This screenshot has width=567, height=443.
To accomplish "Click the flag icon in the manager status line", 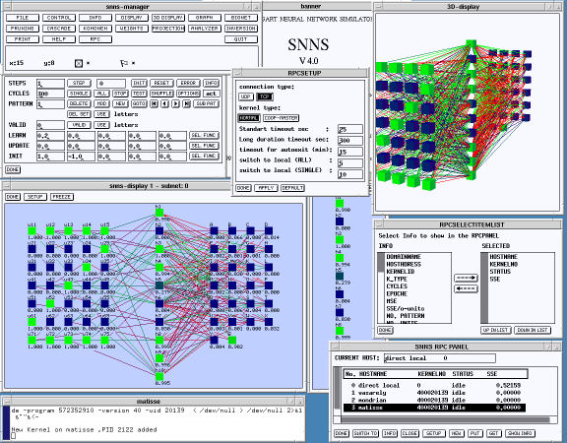I will pyautogui.click(x=124, y=63).
